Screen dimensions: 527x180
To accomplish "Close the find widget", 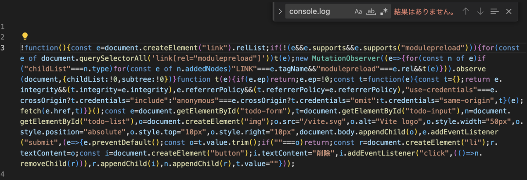I will point(509,11).
